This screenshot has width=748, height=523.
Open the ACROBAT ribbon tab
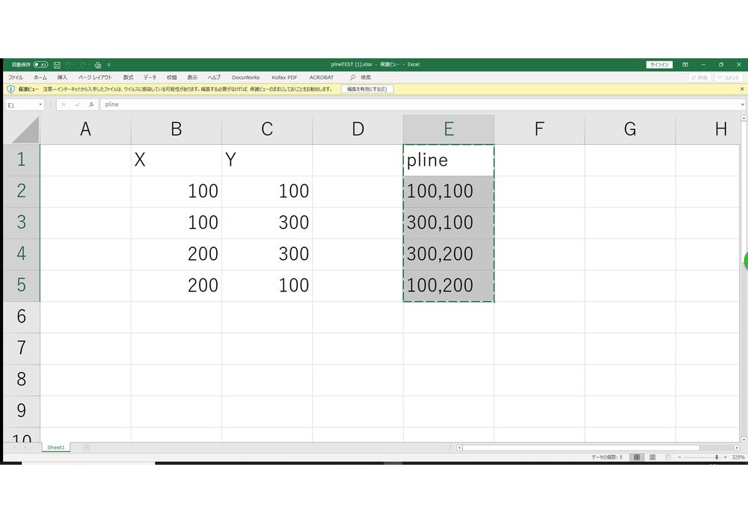(x=322, y=78)
